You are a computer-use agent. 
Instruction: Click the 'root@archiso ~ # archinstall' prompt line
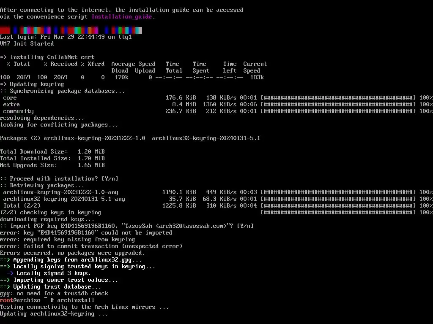tap(47, 300)
